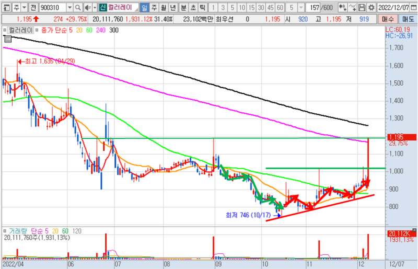Image resolution: width=418 pixels, height=269 pixels.
Task: Select the 틱 tick period toggle
Action: (x=203, y=8)
